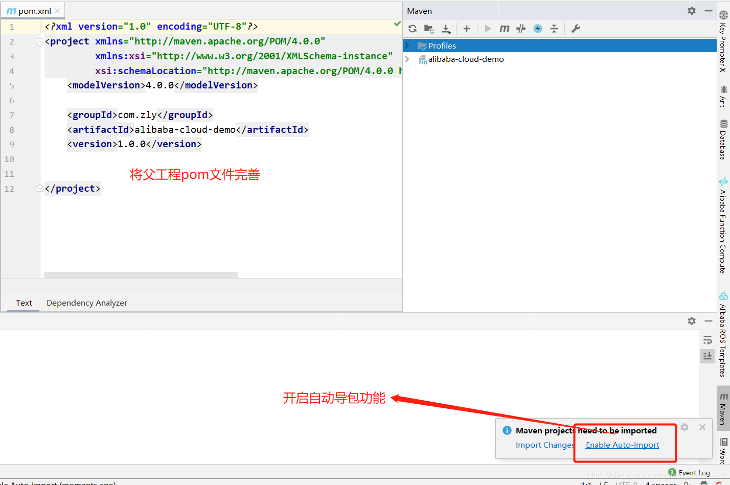Viewport: 730px width, 485px height.
Task: Open notification settings gear icon
Action: tap(685, 427)
